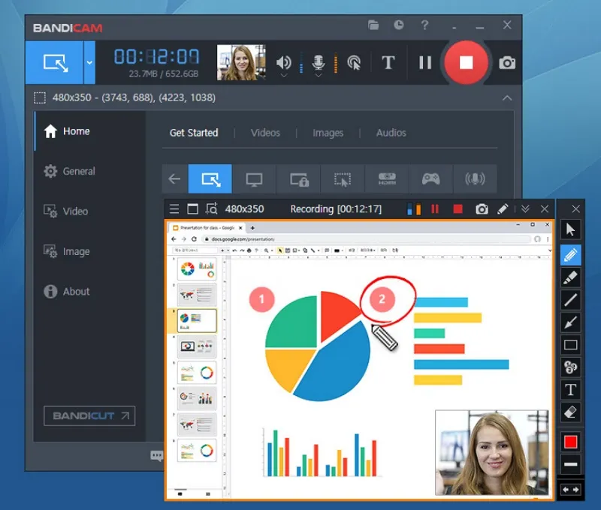Choose the Rectangle shape tool
Screen dimensions: 601x510
[x=570, y=345]
